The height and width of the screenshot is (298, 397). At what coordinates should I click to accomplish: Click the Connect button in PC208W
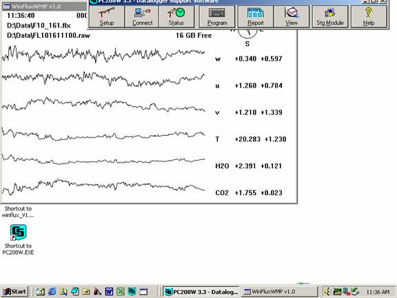pos(142,17)
